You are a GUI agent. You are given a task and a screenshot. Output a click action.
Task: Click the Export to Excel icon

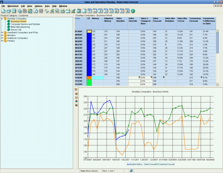pos(73,11)
